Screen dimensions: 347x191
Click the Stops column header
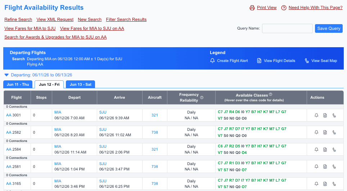tap(41, 98)
